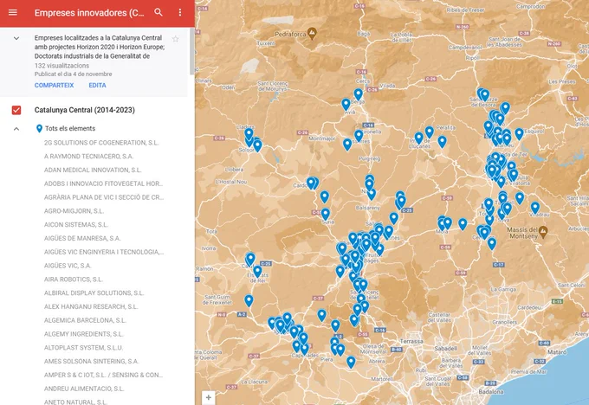589x405 pixels.
Task: Click the Publicat el dia 4 de novembre text
Action: [x=74, y=74]
